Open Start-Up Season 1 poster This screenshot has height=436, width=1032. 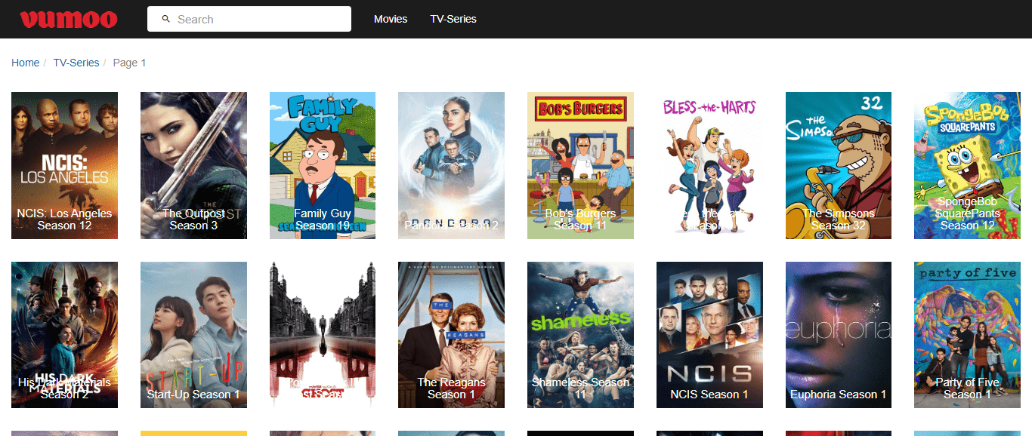tap(193, 335)
